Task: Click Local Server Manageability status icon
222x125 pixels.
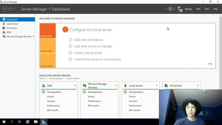Action: tap(125, 92)
